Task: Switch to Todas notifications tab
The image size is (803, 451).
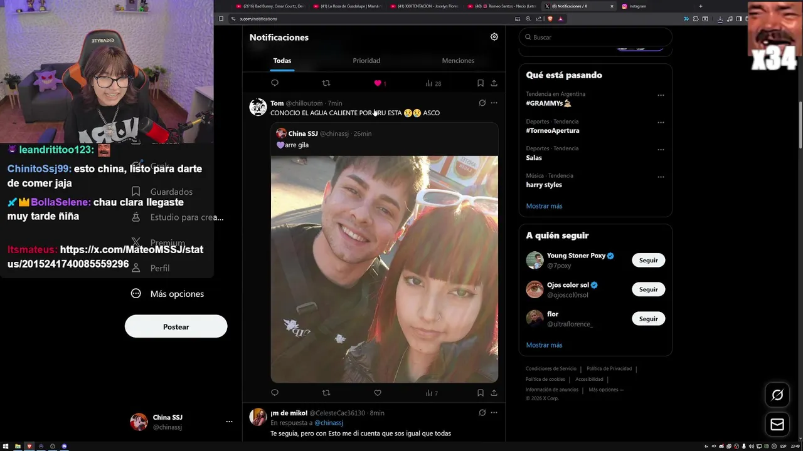Action: (x=282, y=61)
